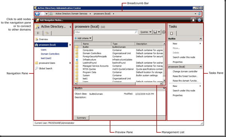Sort by Description column header
This screenshot has height=137, width=226.
click(x=149, y=44)
